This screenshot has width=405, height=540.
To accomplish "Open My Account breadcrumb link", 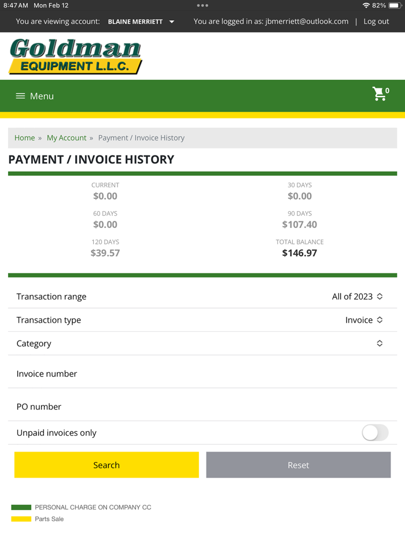I will point(67,138).
